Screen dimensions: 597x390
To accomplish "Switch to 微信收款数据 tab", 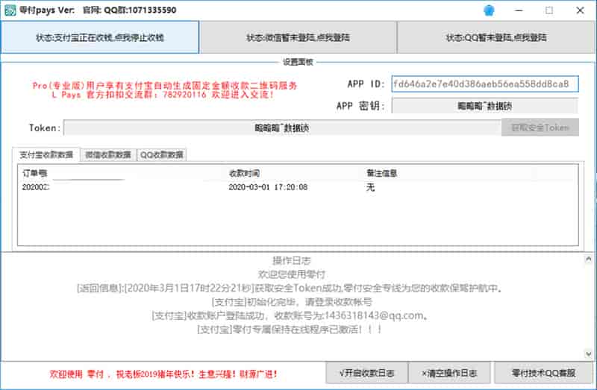I will [108, 154].
